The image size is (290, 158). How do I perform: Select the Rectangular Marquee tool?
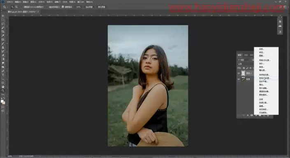(3, 20)
